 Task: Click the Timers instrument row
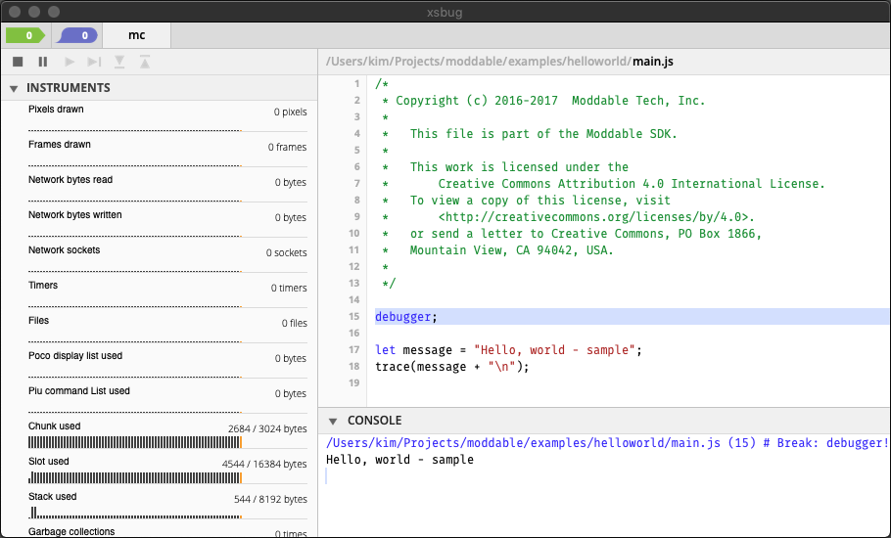(x=167, y=294)
